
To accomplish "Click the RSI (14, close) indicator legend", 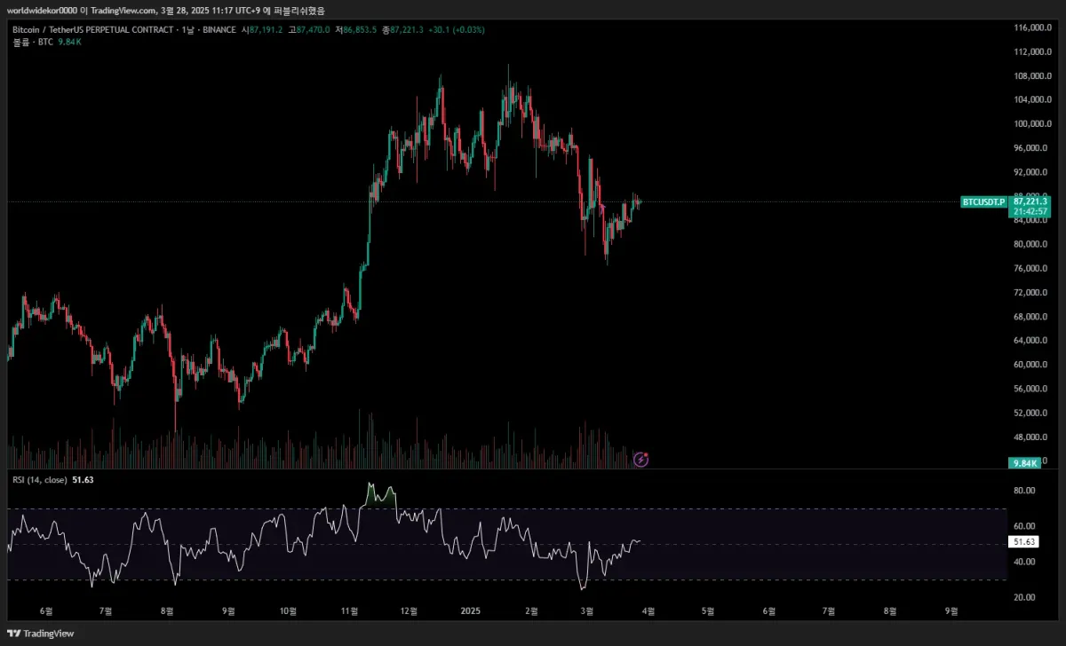I will click(40, 479).
